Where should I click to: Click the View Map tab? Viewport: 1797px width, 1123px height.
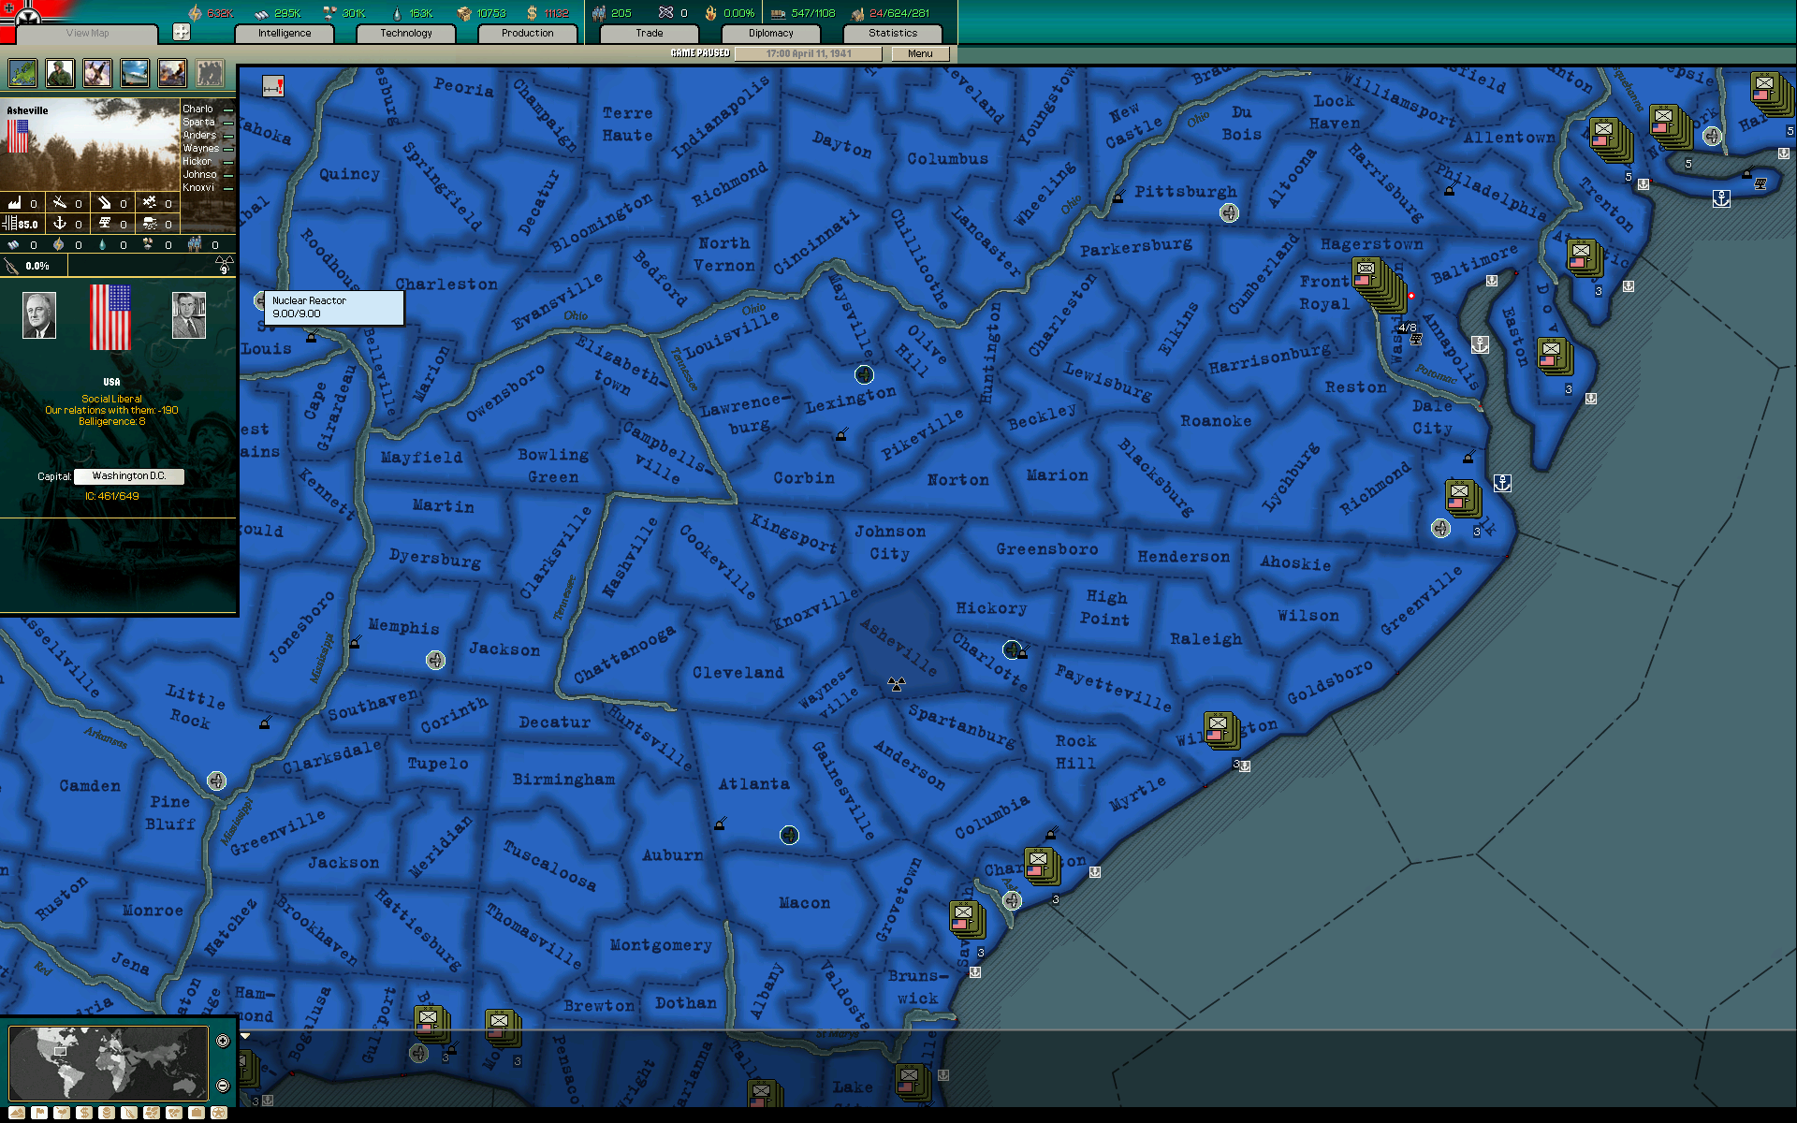click(87, 34)
